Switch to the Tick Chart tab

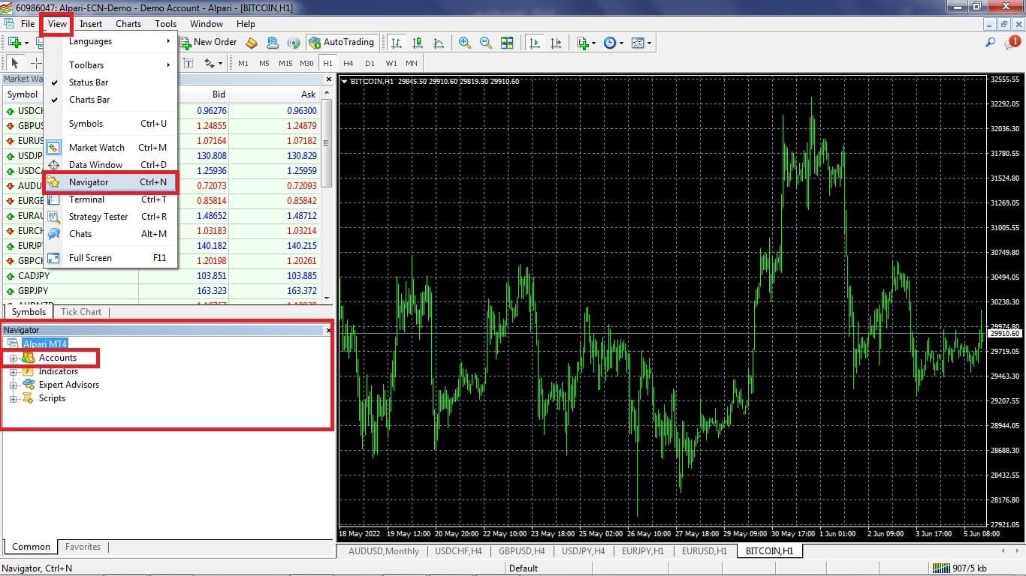81,312
